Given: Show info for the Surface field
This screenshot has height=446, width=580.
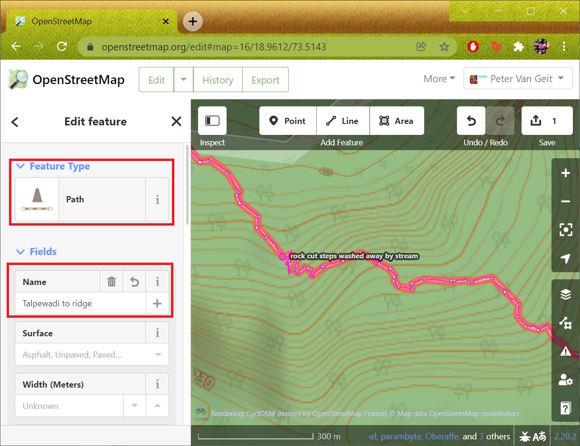Looking at the screenshot, I should 157,333.
